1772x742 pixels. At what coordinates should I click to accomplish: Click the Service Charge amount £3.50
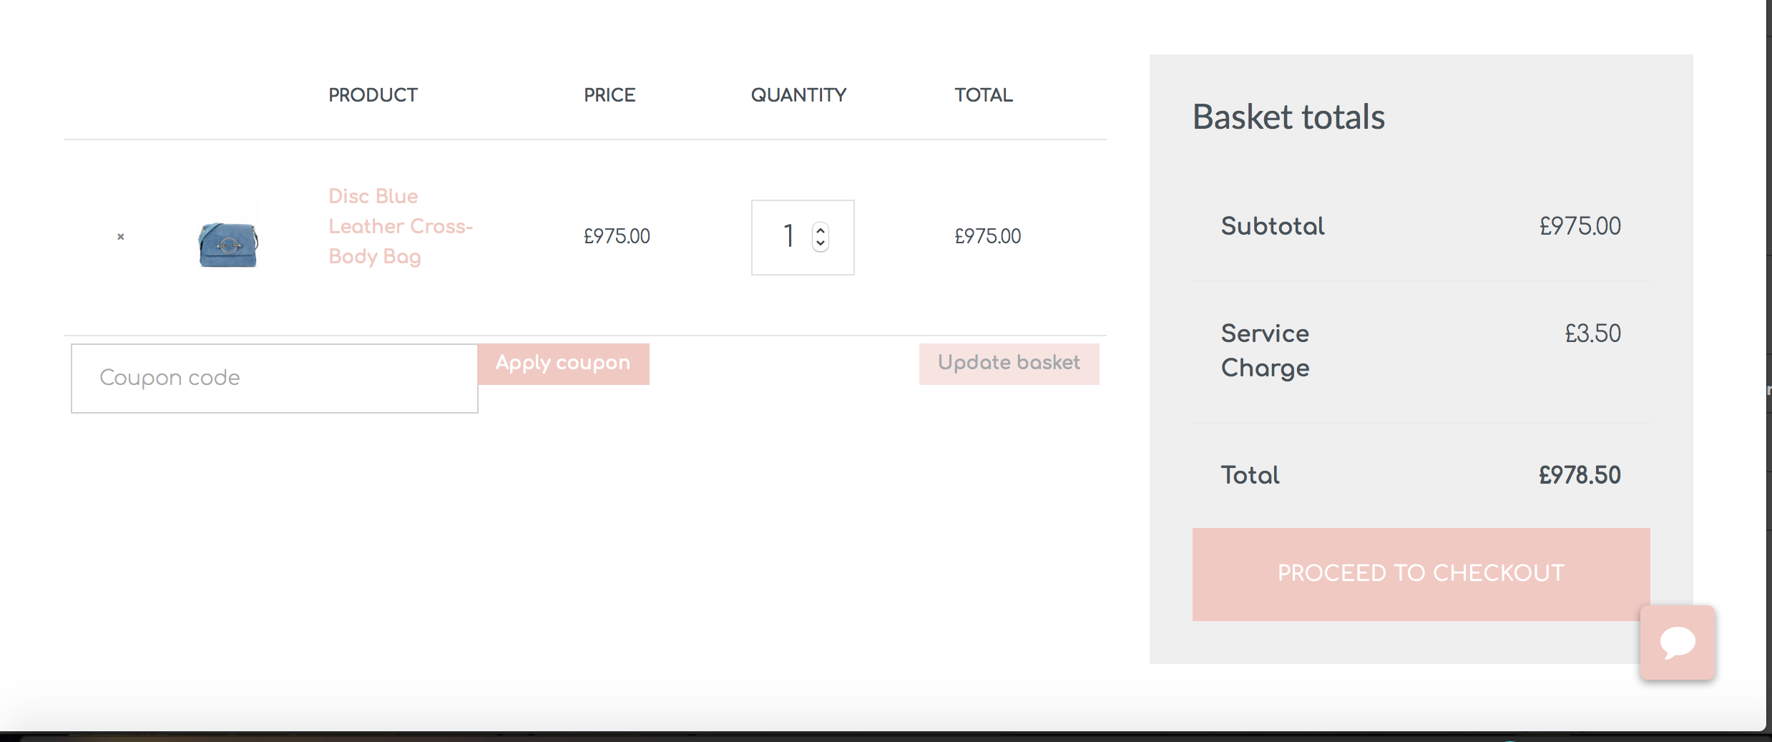[x=1592, y=333]
